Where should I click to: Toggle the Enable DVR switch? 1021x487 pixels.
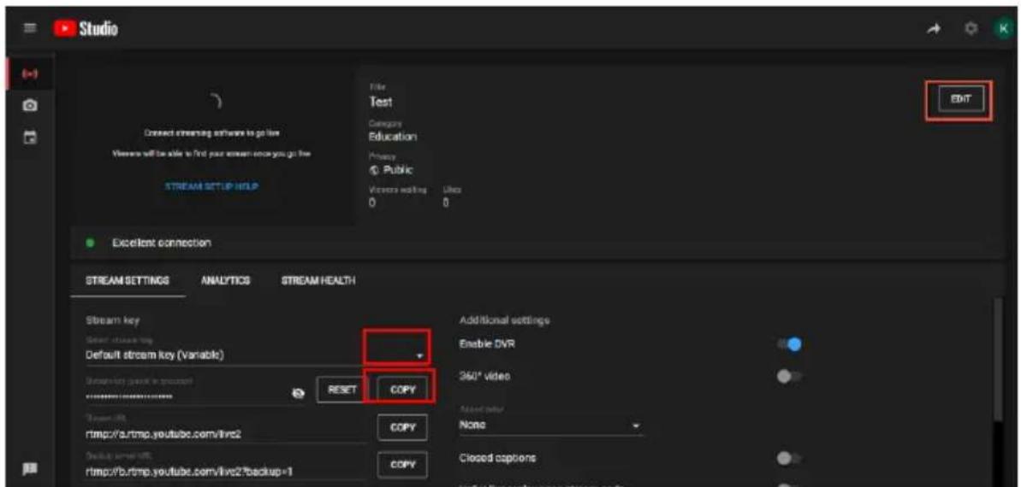click(791, 345)
